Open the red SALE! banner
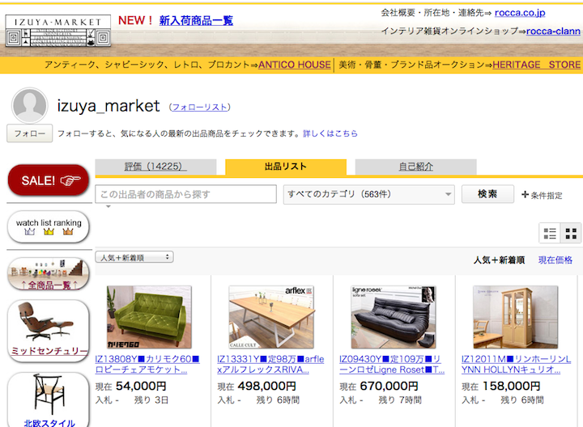583x427 pixels. point(47,180)
